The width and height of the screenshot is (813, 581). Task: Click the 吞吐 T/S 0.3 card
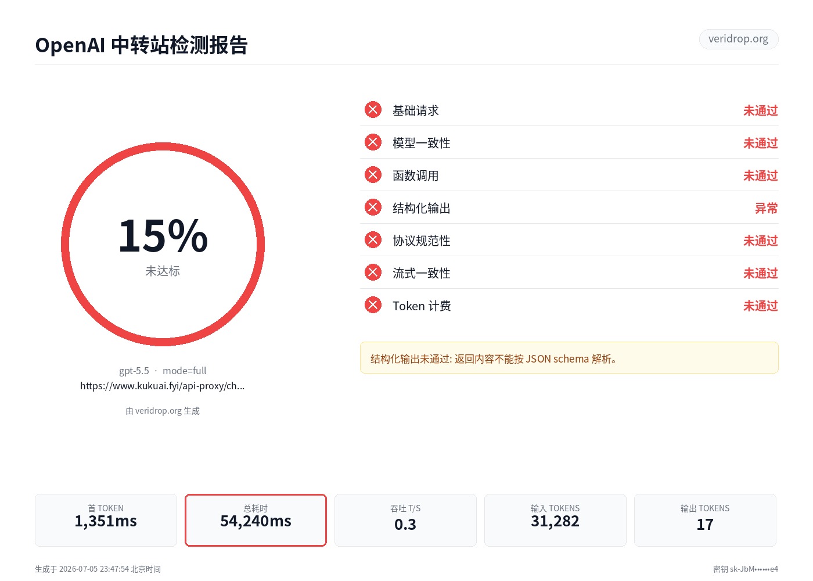click(x=405, y=520)
